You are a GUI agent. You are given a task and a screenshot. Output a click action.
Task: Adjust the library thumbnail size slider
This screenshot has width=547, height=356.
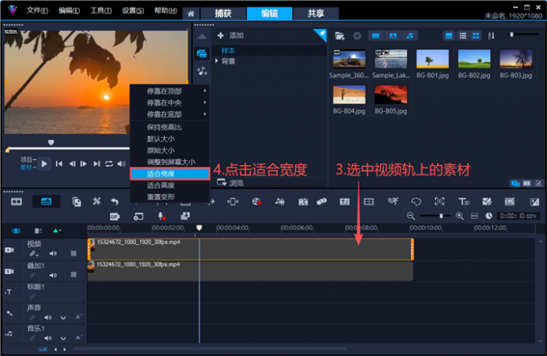512,35
